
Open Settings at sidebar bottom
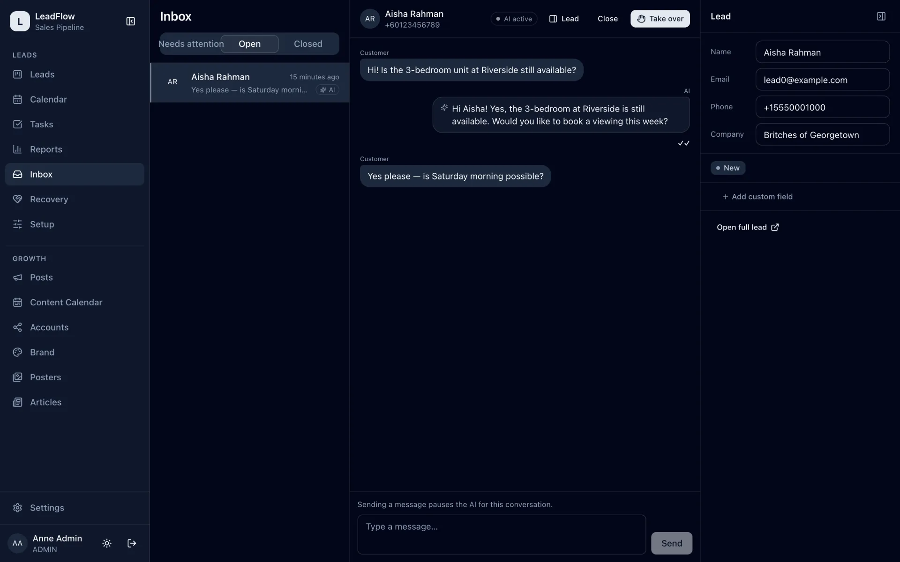click(x=75, y=508)
